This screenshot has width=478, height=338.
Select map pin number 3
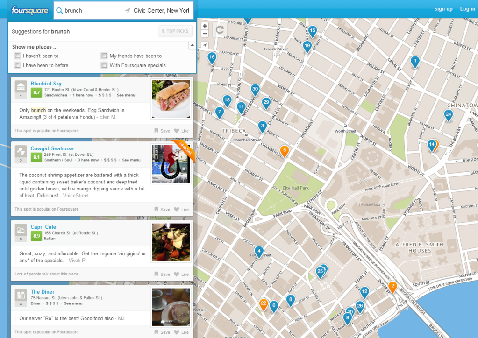[263, 127]
